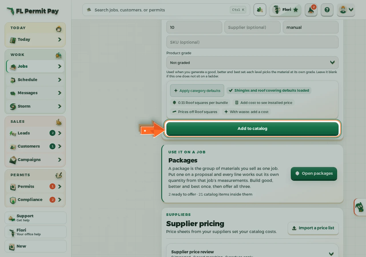
Task: Click Apply category defaults
Action: pyautogui.click(x=197, y=91)
